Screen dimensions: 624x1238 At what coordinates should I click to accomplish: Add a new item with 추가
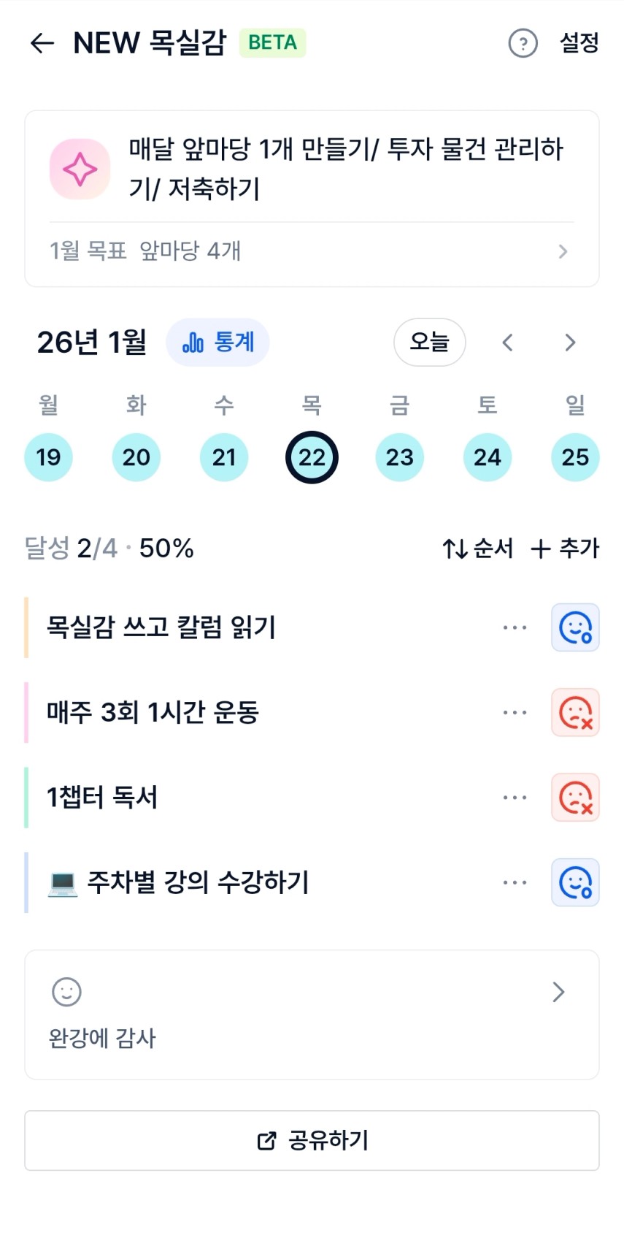(565, 549)
